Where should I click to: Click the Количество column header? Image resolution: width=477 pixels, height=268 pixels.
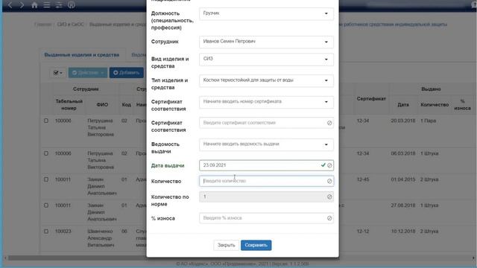pyautogui.click(x=435, y=105)
